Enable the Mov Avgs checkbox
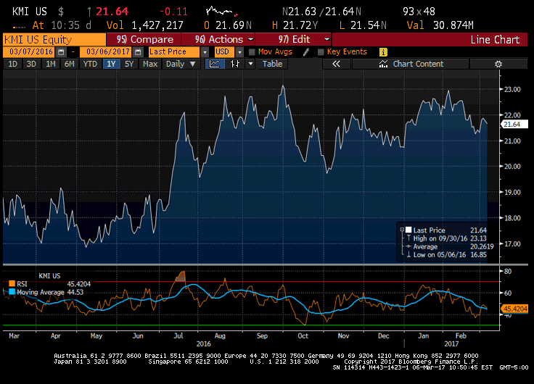The height and width of the screenshot is (384, 534). tap(252, 52)
